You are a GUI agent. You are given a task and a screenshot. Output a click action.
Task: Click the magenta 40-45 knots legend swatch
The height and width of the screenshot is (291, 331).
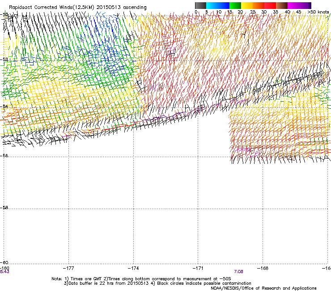pyautogui.click(x=293, y=5)
